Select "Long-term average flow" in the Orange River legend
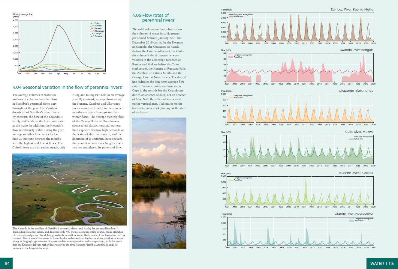The height and width of the screenshot is (269, 398). pos(364,219)
